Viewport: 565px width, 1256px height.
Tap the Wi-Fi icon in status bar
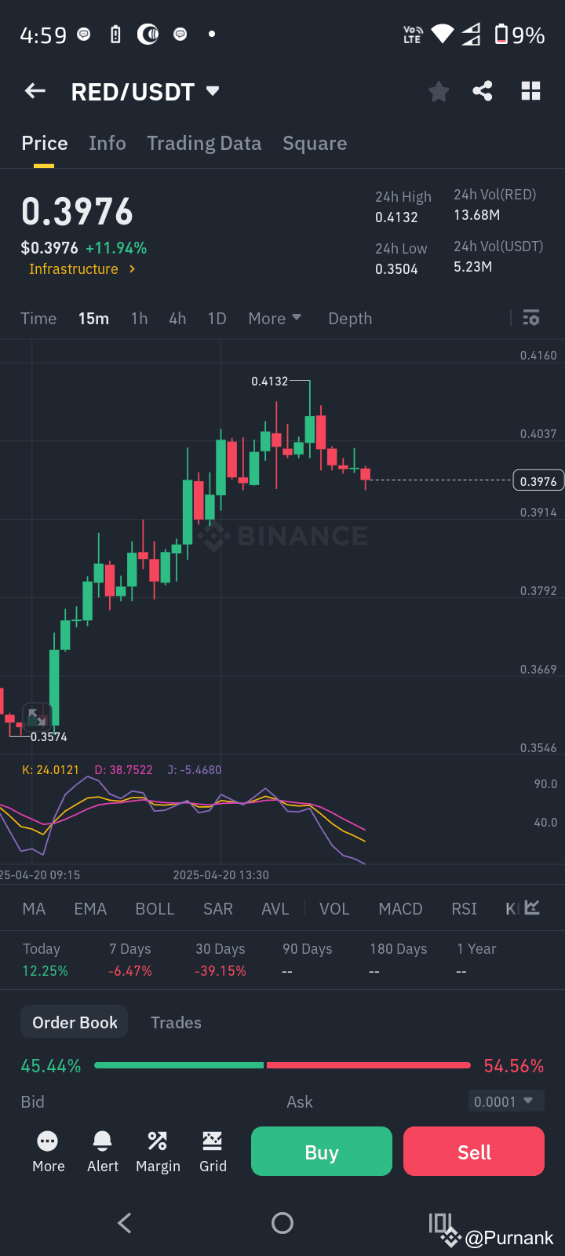pos(443,34)
